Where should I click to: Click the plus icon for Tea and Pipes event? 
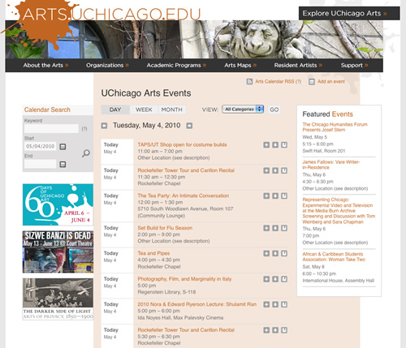coord(266,253)
